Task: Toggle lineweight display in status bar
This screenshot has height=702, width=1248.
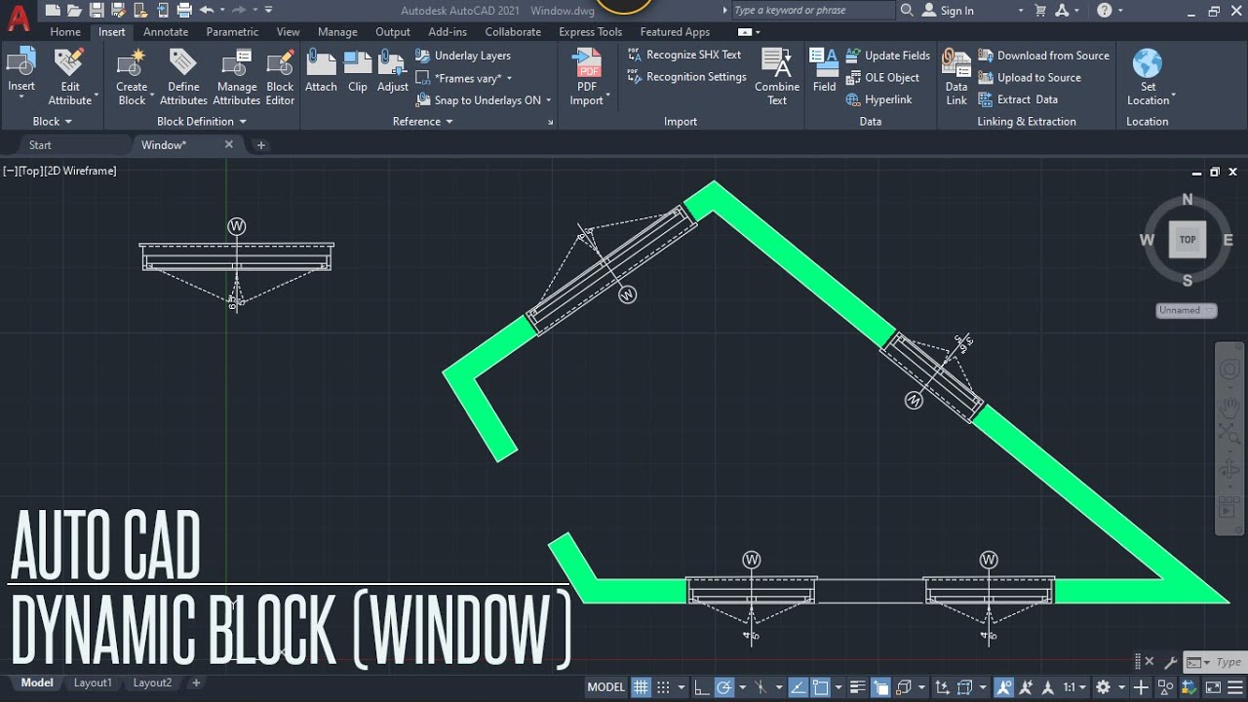Action: 858,686
